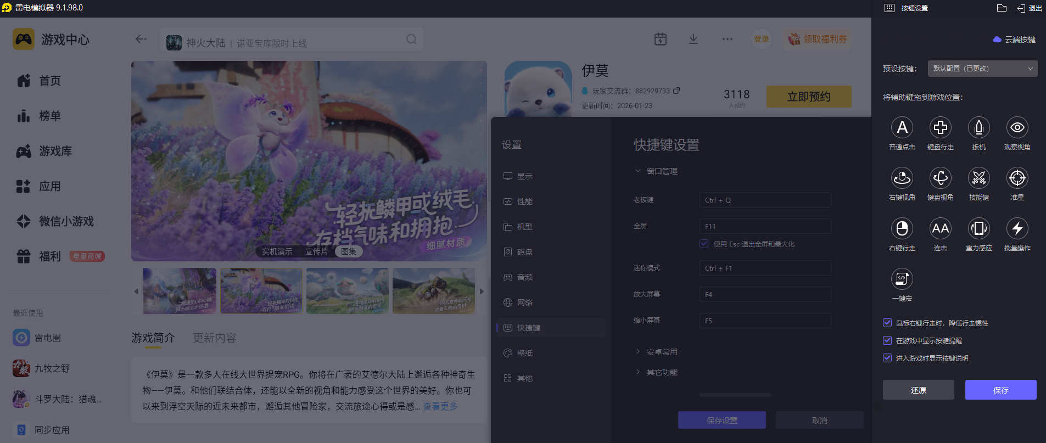Open the three-dot more menu

[x=728, y=39]
